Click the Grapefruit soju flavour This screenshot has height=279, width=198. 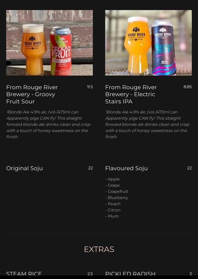118,192
